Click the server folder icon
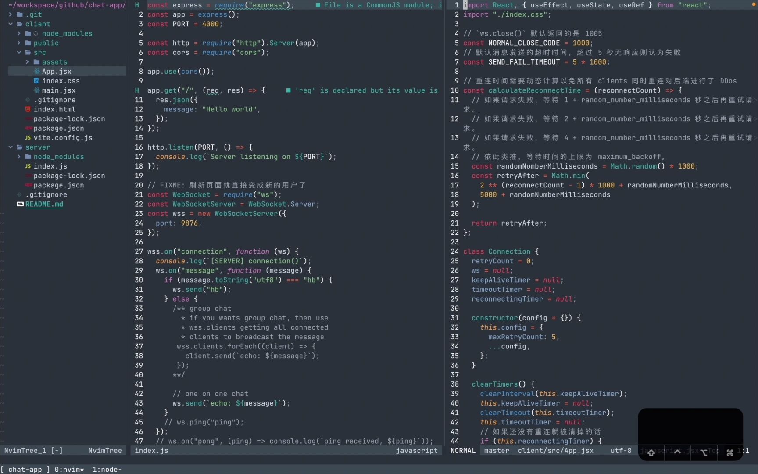Image resolution: width=758 pixels, height=474 pixels. coord(20,147)
